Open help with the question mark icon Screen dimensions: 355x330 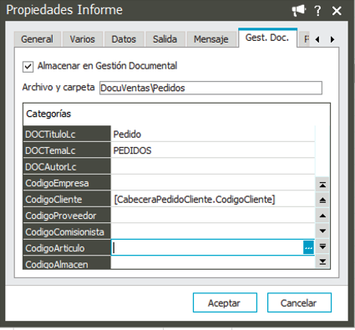coord(317,11)
